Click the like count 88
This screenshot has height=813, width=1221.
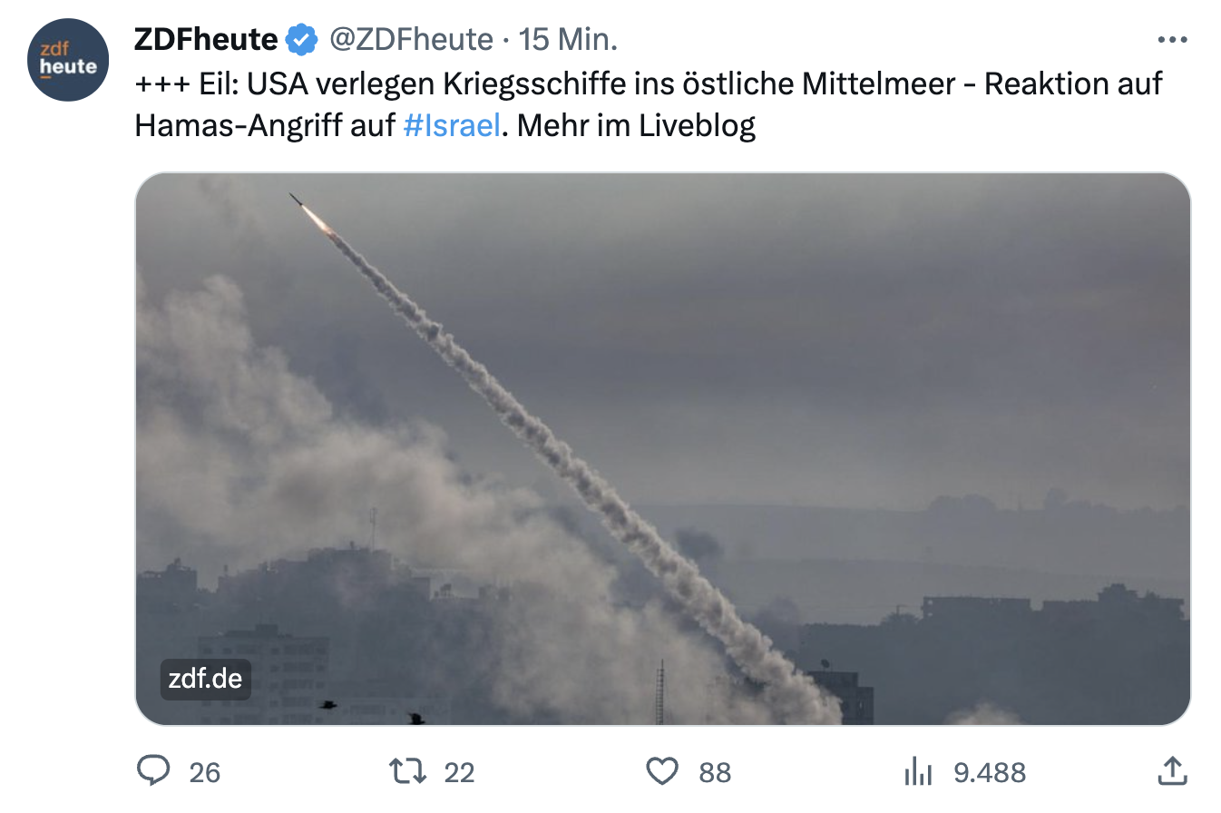point(715,772)
